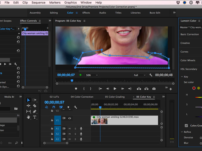The height and width of the screenshot is (151, 202).
Task: Collapse the Key section
Action: 182,77
